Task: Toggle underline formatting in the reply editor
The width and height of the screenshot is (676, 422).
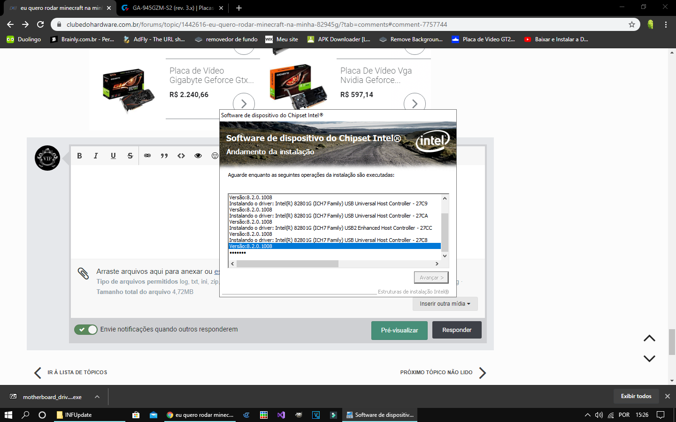Action: (113, 156)
